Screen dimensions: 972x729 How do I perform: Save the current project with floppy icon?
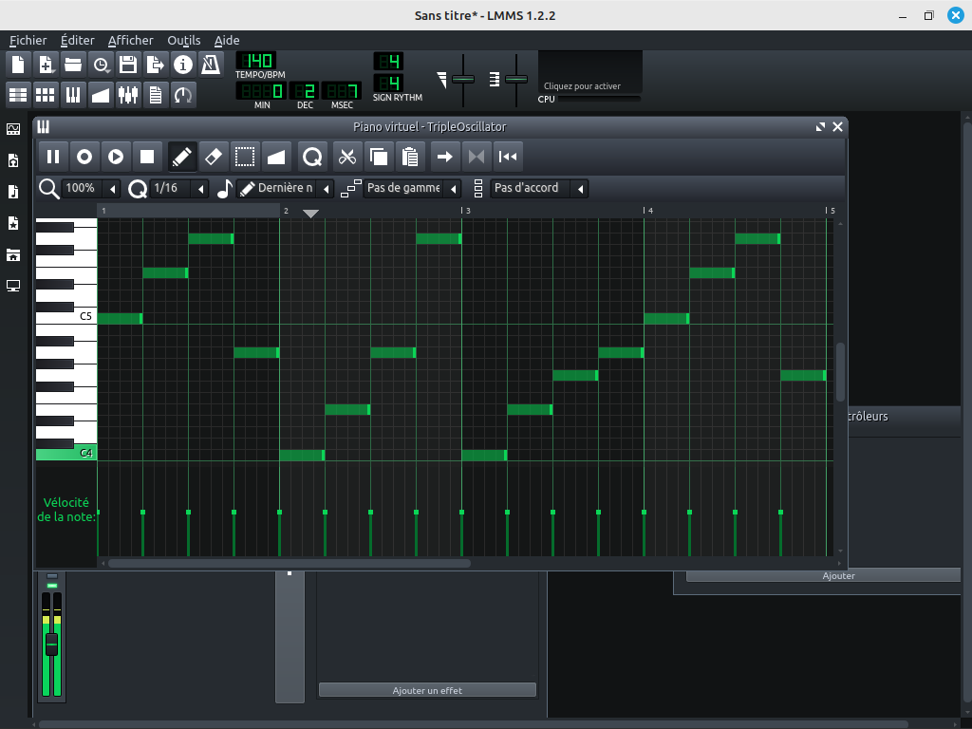pos(128,65)
